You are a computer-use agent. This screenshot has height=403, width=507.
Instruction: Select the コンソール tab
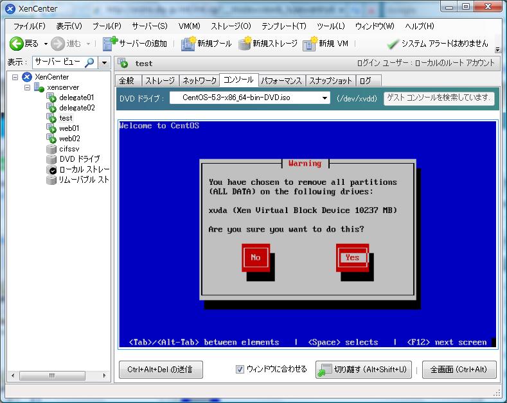(238, 80)
